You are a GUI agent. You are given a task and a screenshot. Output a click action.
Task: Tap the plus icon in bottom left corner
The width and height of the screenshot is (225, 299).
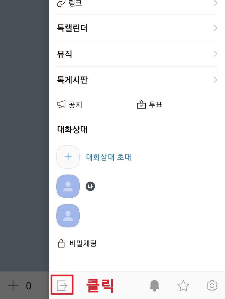tap(13, 285)
